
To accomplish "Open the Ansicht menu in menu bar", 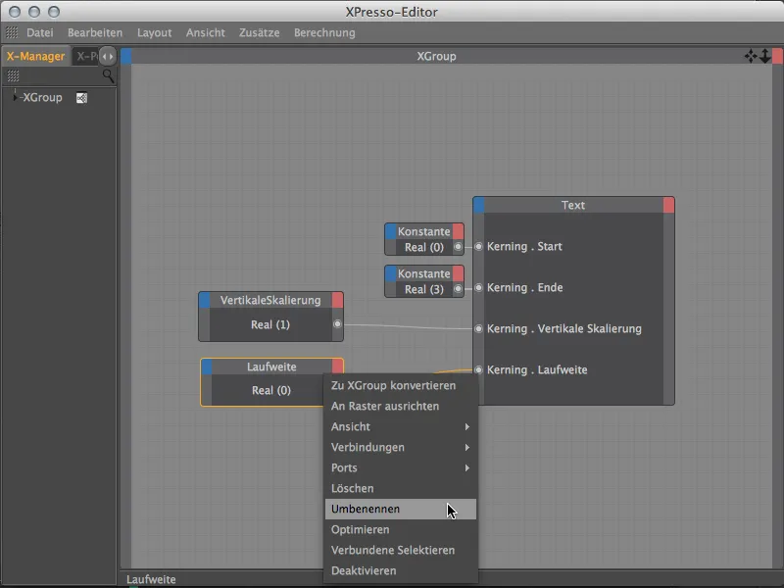I will [x=206, y=32].
